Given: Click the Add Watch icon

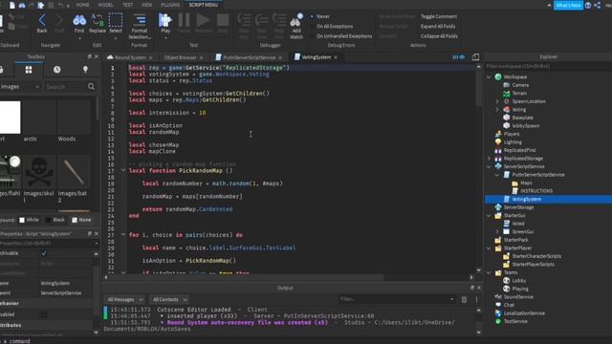Looking at the screenshot, I should (x=296, y=20).
